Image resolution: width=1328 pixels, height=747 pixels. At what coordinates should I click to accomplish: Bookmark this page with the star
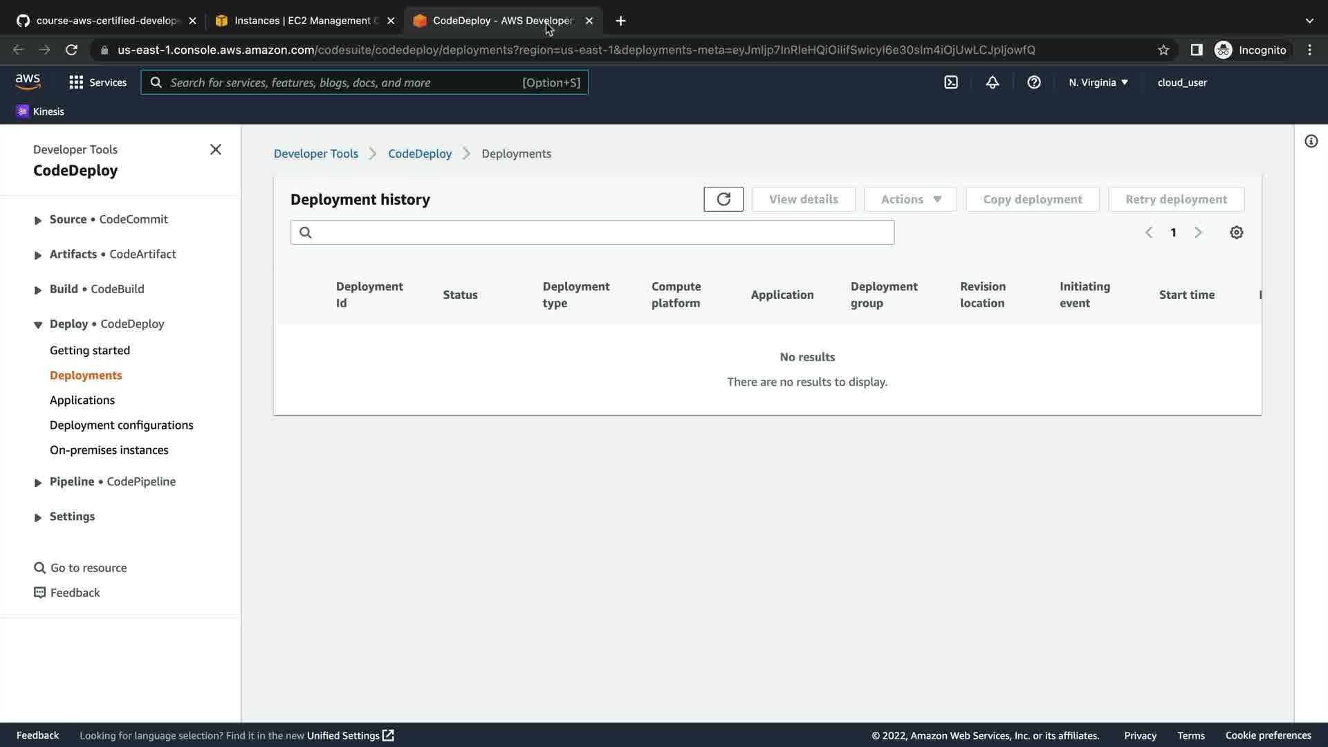[1163, 50]
